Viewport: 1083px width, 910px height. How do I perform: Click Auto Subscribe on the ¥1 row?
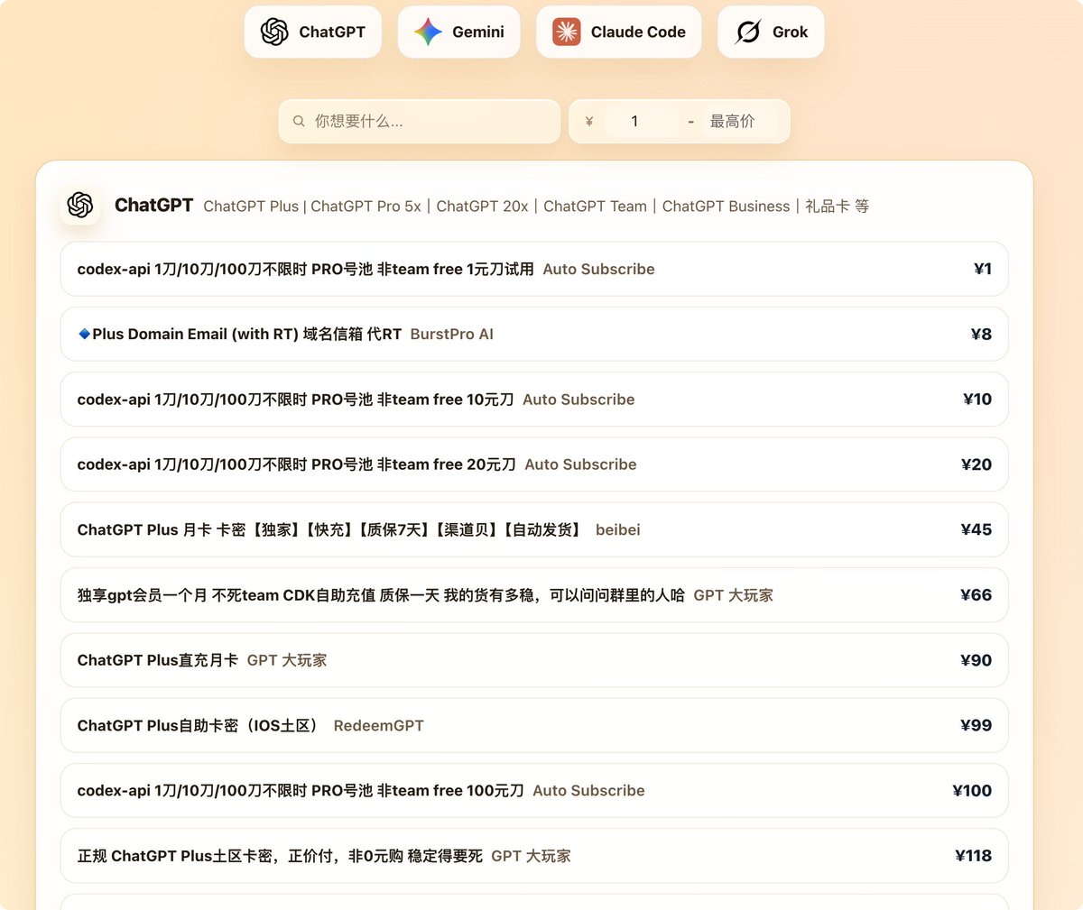[599, 269]
